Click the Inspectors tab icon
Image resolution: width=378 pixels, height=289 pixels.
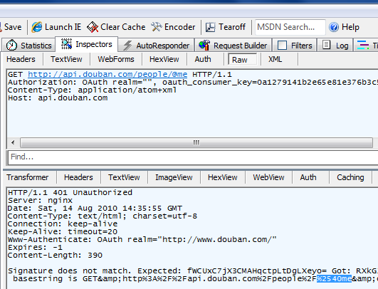click(66, 44)
